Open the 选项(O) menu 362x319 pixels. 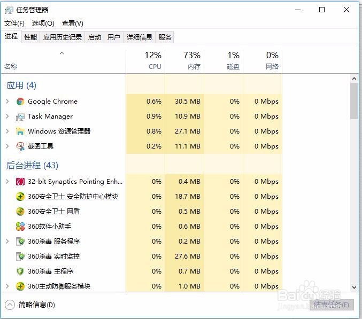click(x=43, y=24)
